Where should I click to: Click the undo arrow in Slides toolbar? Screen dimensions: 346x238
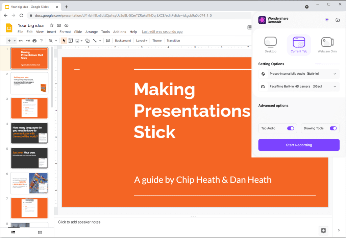(21, 41)
